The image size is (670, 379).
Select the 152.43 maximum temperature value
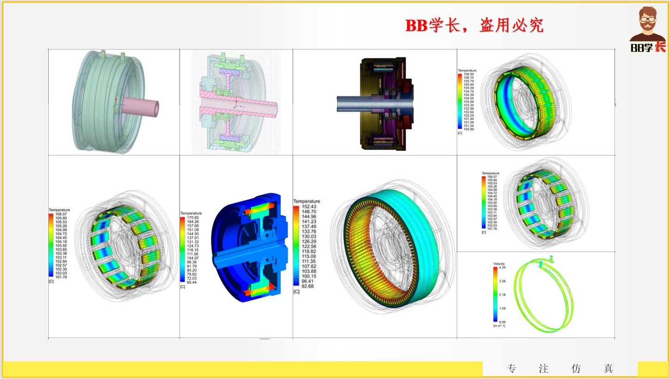click(x=308, y=207)
